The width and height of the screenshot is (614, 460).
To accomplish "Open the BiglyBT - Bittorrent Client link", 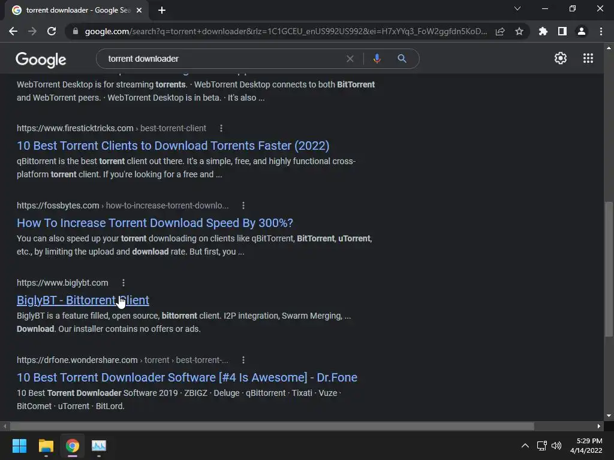I will (83, 300).
